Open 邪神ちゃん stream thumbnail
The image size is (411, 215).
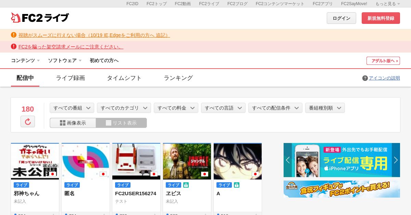click(35, 161)
